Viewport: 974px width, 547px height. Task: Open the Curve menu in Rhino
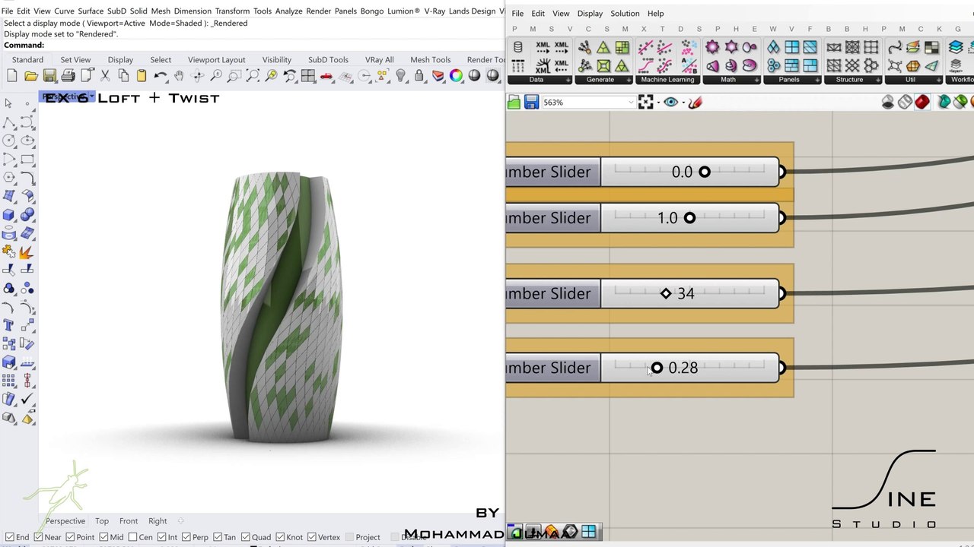tap(64, 11)
